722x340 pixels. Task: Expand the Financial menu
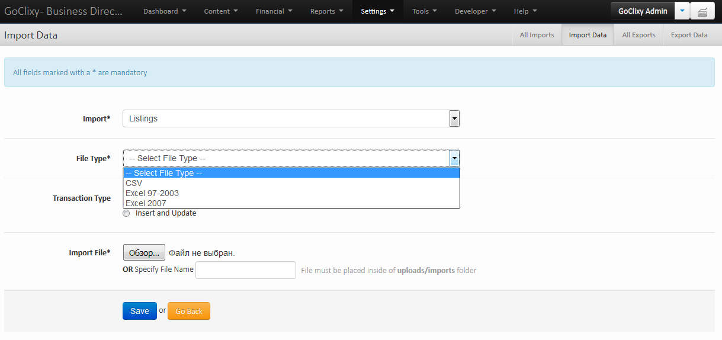pyautogui.click(x=274, y=11)
